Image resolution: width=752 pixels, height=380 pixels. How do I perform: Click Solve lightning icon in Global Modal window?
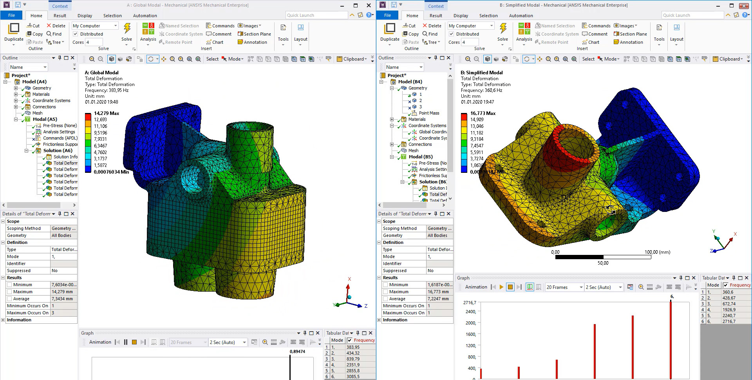click(x=127, y=29)
